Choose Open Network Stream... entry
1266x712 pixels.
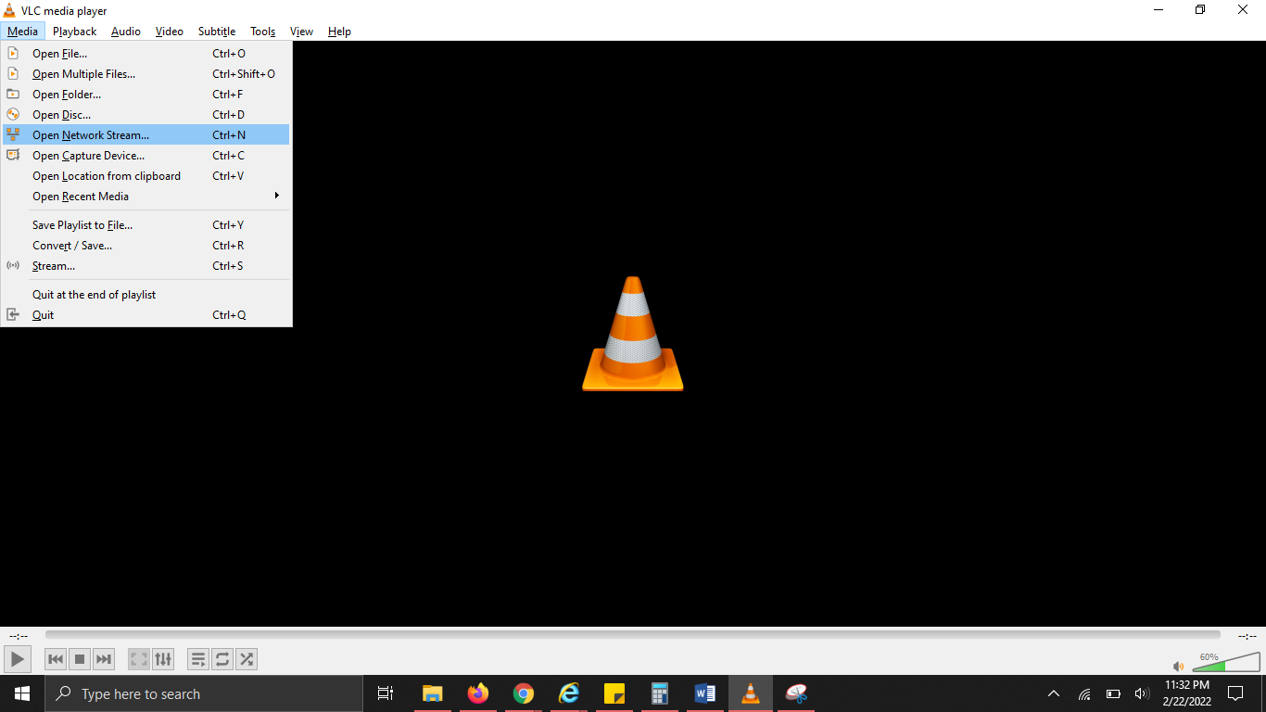146,135
